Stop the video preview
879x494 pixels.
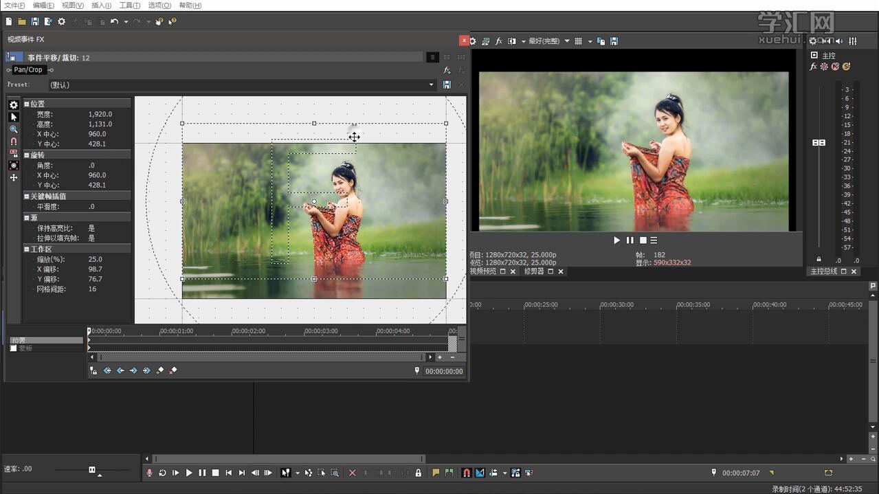coord(643,240)
